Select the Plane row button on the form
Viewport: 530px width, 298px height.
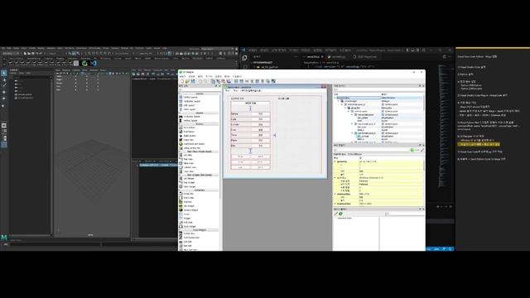[261, 140]
